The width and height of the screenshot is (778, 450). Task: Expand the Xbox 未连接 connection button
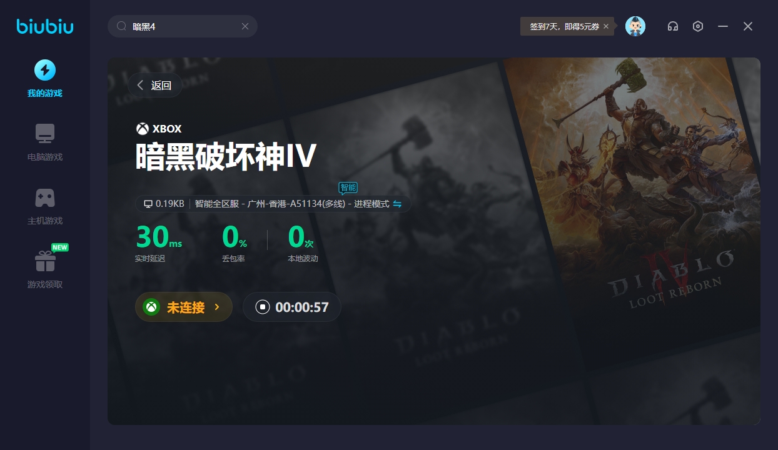[184, 307]
